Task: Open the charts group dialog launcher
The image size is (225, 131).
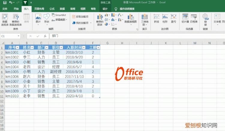Action: [x=137, y=29]
